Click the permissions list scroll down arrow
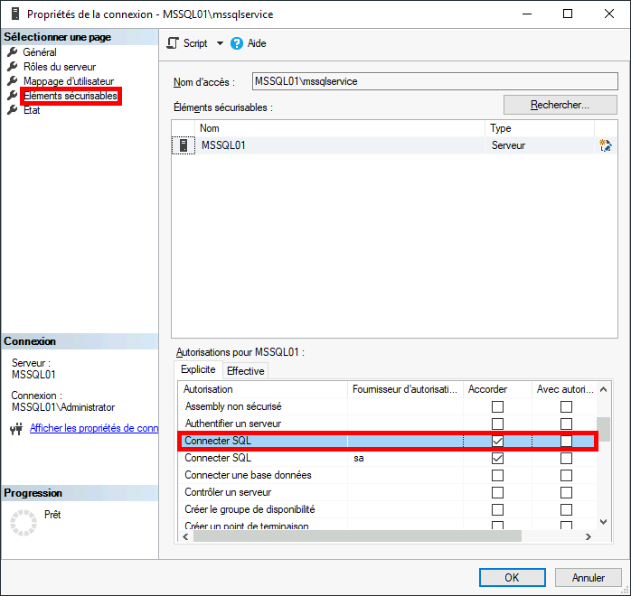The width and height of the screenshot is (631, 596). pos(603,522)
